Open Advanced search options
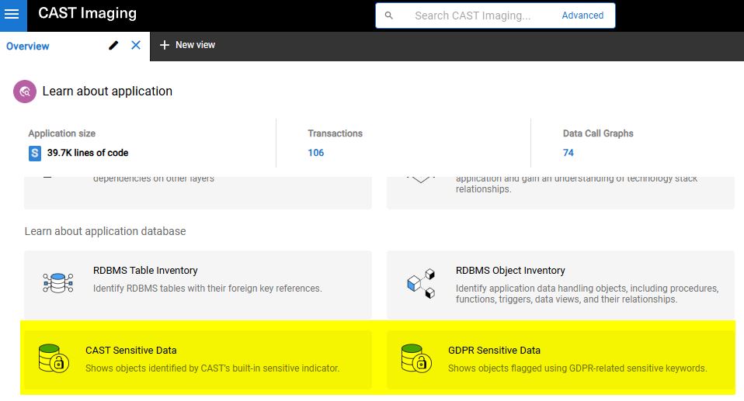The image size is (744, 401). tap(582, 16)
